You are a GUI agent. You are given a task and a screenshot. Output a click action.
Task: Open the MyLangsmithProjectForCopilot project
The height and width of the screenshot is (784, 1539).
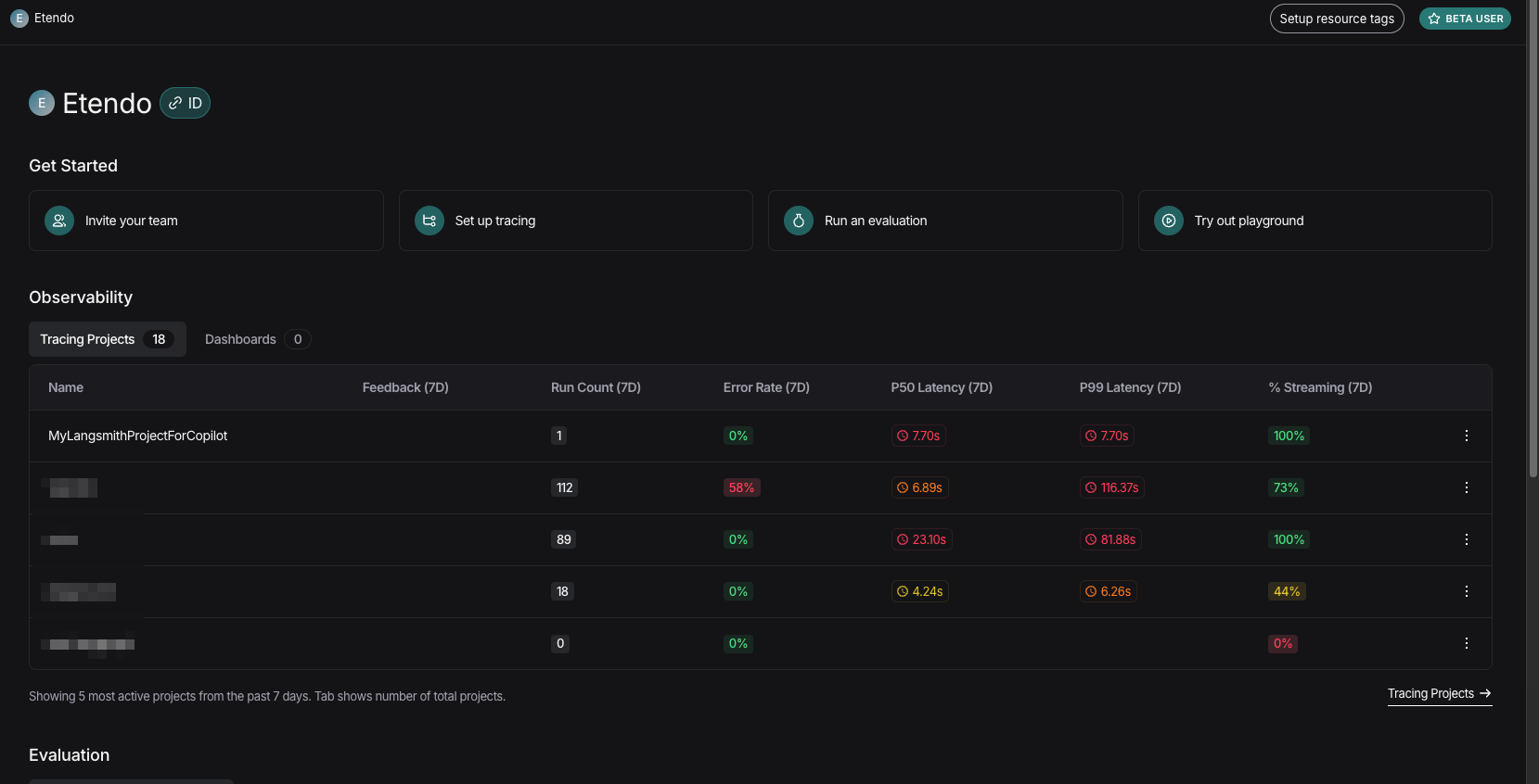point(137,436)
